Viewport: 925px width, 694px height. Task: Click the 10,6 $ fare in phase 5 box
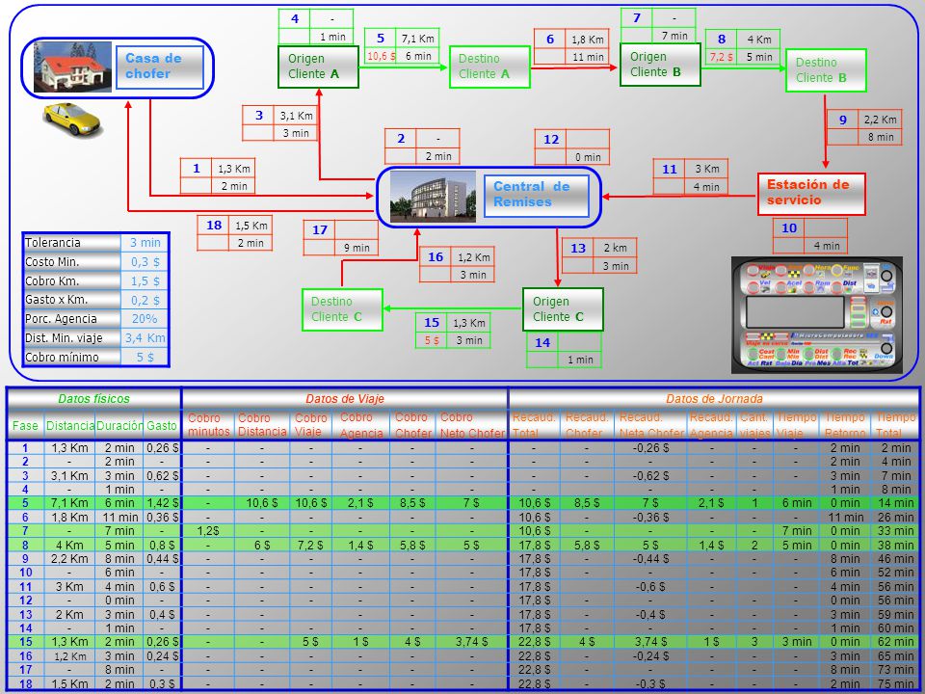(x=381, y=56)
